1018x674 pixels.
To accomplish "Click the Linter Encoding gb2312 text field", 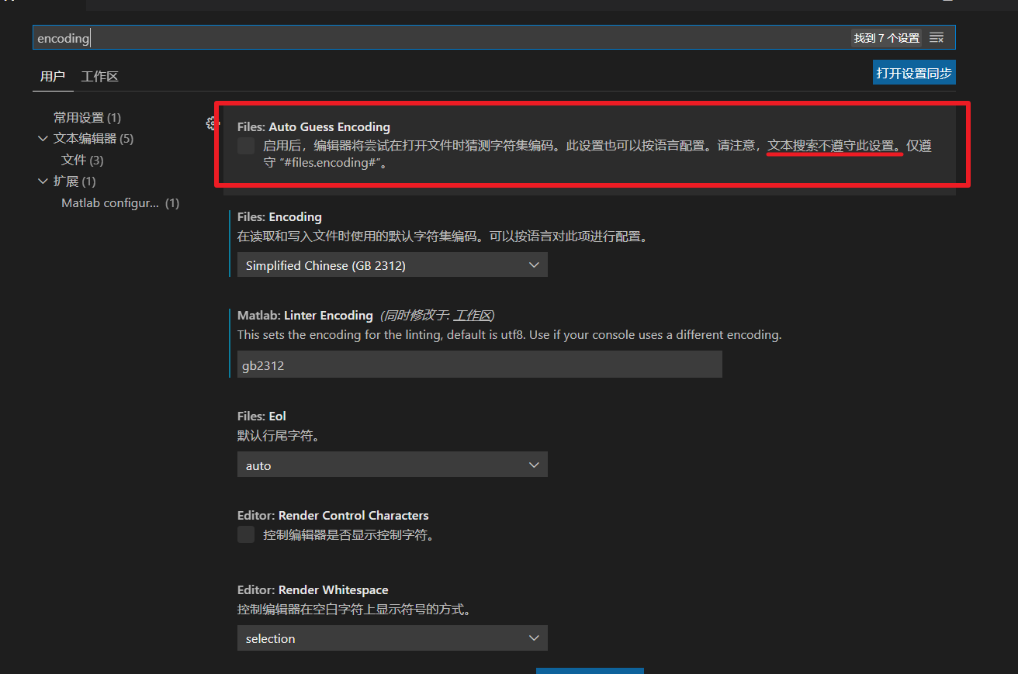I will pyautogui.click(x=480, y=365).
